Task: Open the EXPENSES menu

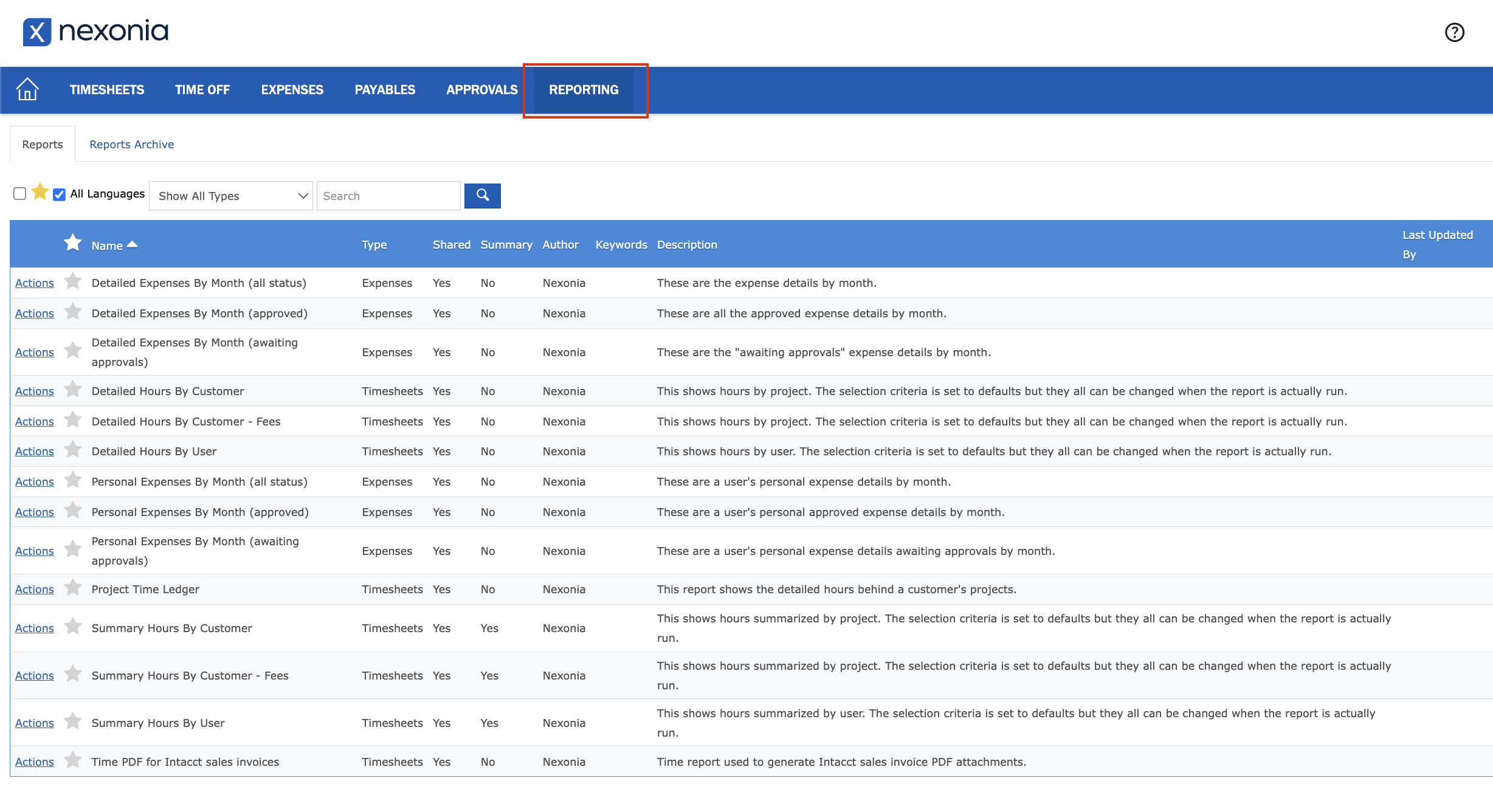Action: [x=292, y=90]
